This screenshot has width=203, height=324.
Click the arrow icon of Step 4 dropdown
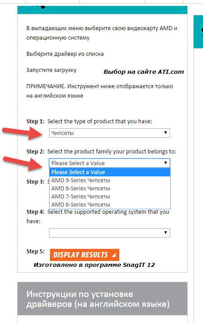(165, 233)
